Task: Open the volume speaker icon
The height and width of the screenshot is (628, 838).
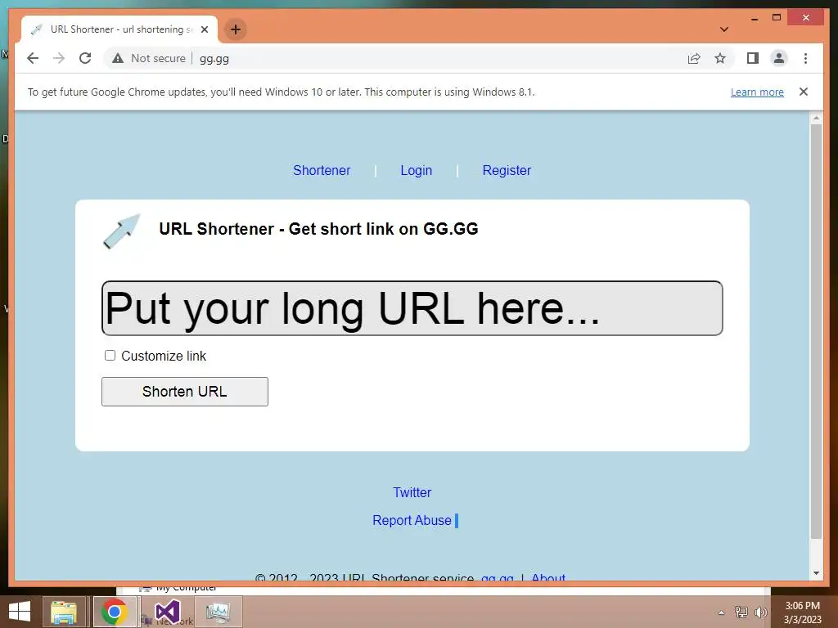Action: pyautogui.click(x=760, y=612)
